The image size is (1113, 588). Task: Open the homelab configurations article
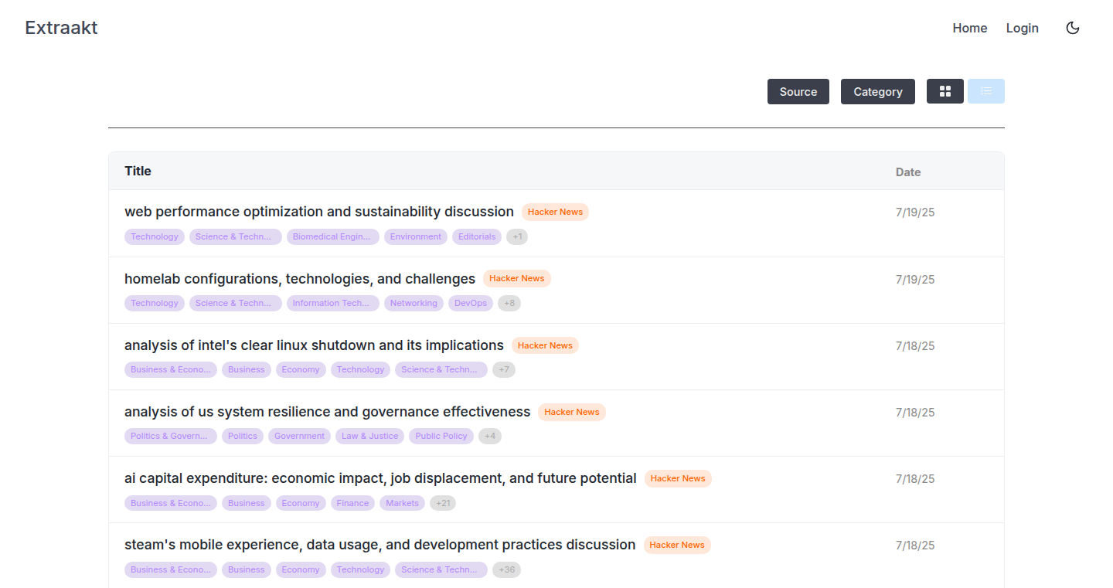point(300,278)
